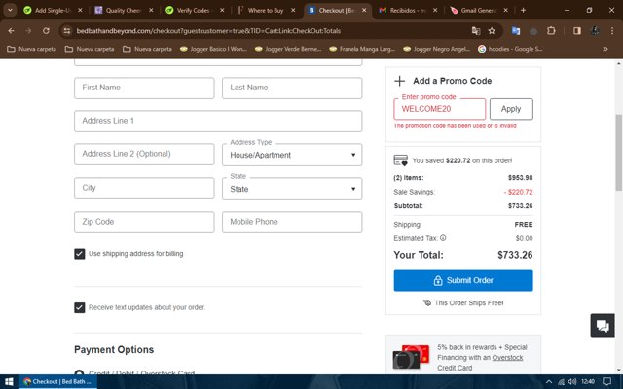Open the gray circle extension icon
This screenshot has height=389, width=623.
pyautogui.click(x=533, y=31)
